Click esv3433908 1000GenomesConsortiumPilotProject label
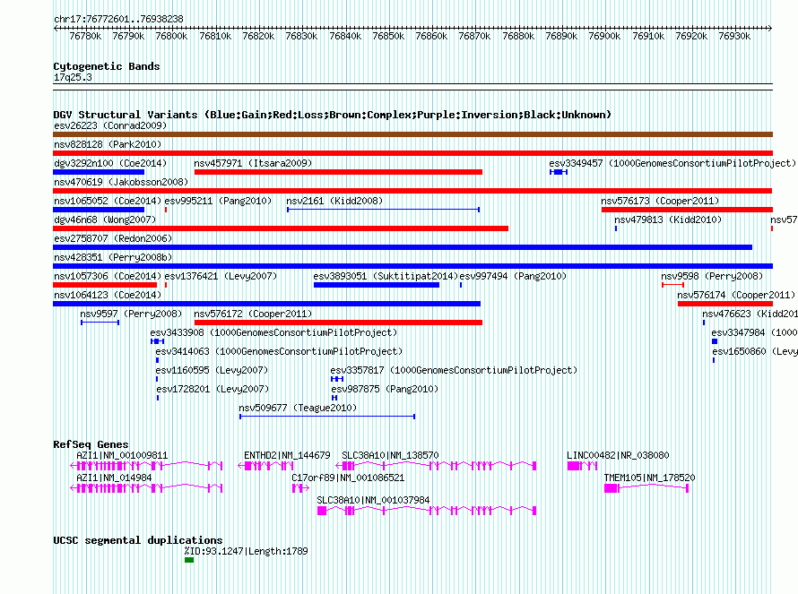 273,332
